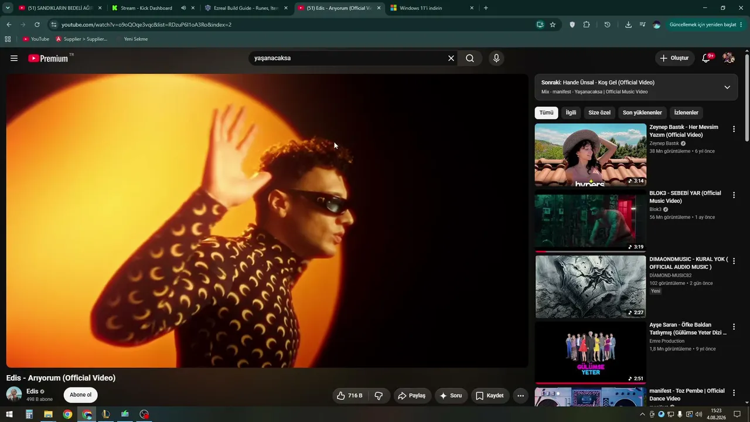Open the YouTube bookmark

(x=36, y=39)
